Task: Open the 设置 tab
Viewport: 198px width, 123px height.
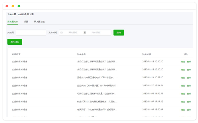Action: coord(26,22)
